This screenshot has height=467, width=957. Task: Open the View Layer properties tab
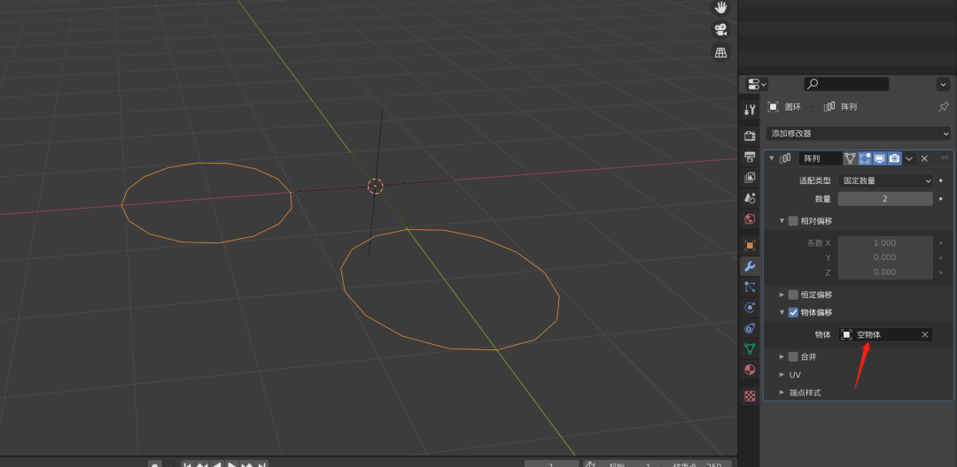(x=751, y=178)
